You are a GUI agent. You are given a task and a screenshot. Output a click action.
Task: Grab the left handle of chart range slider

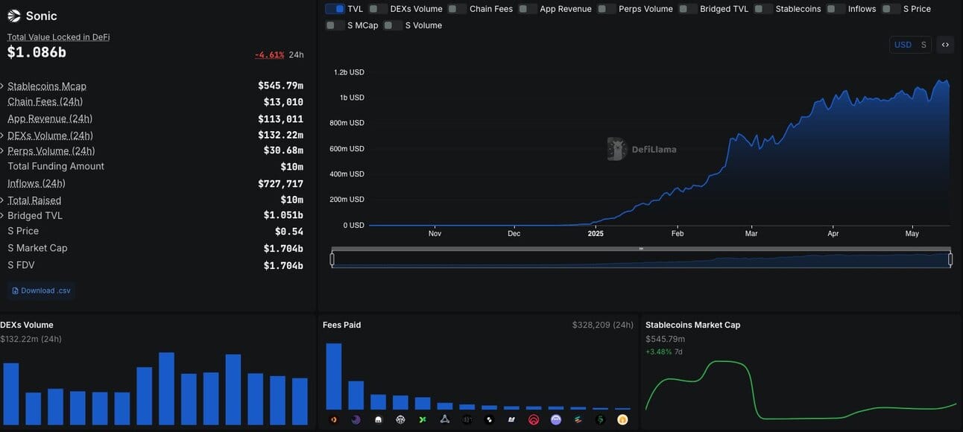tap(332, 259)
